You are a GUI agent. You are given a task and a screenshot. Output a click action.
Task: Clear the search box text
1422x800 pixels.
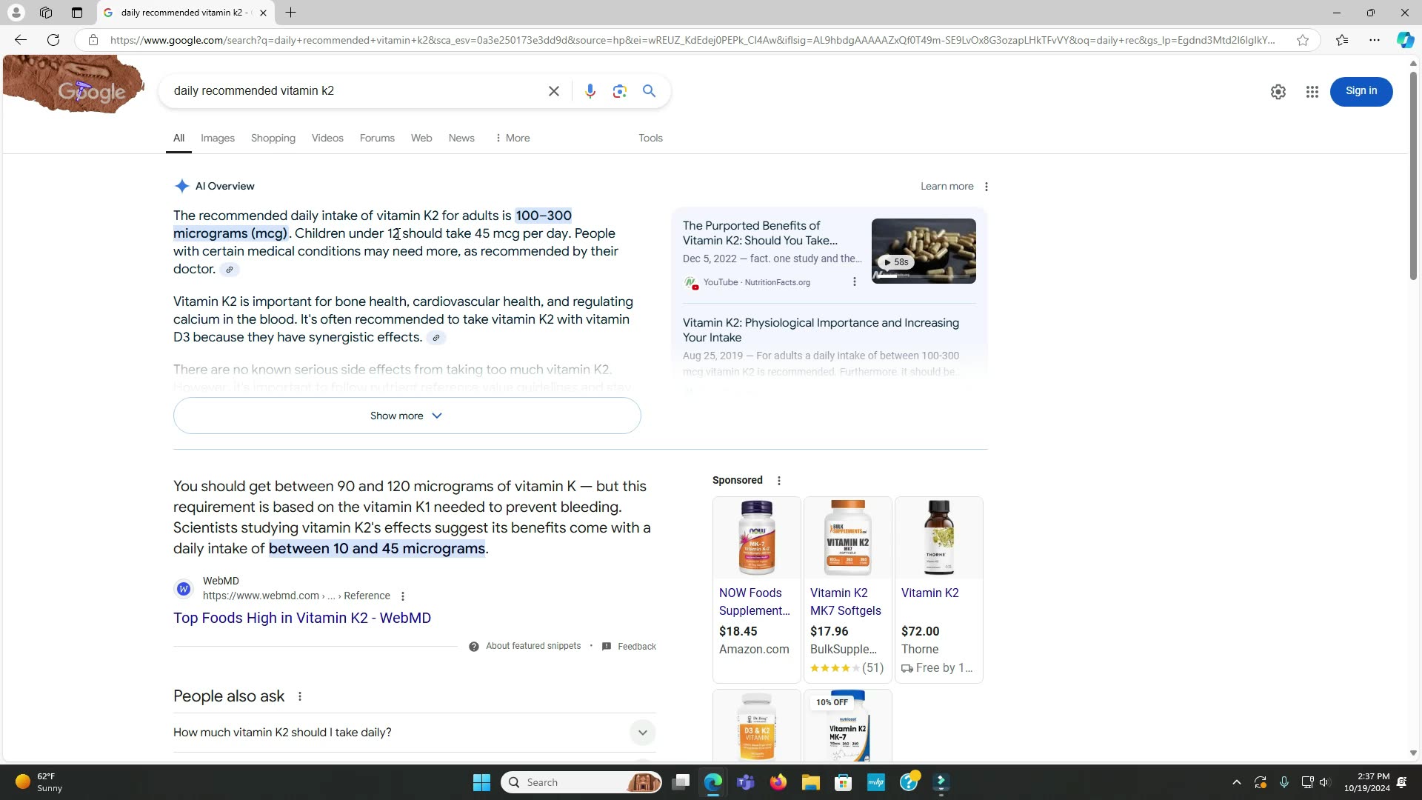point(554,91)
